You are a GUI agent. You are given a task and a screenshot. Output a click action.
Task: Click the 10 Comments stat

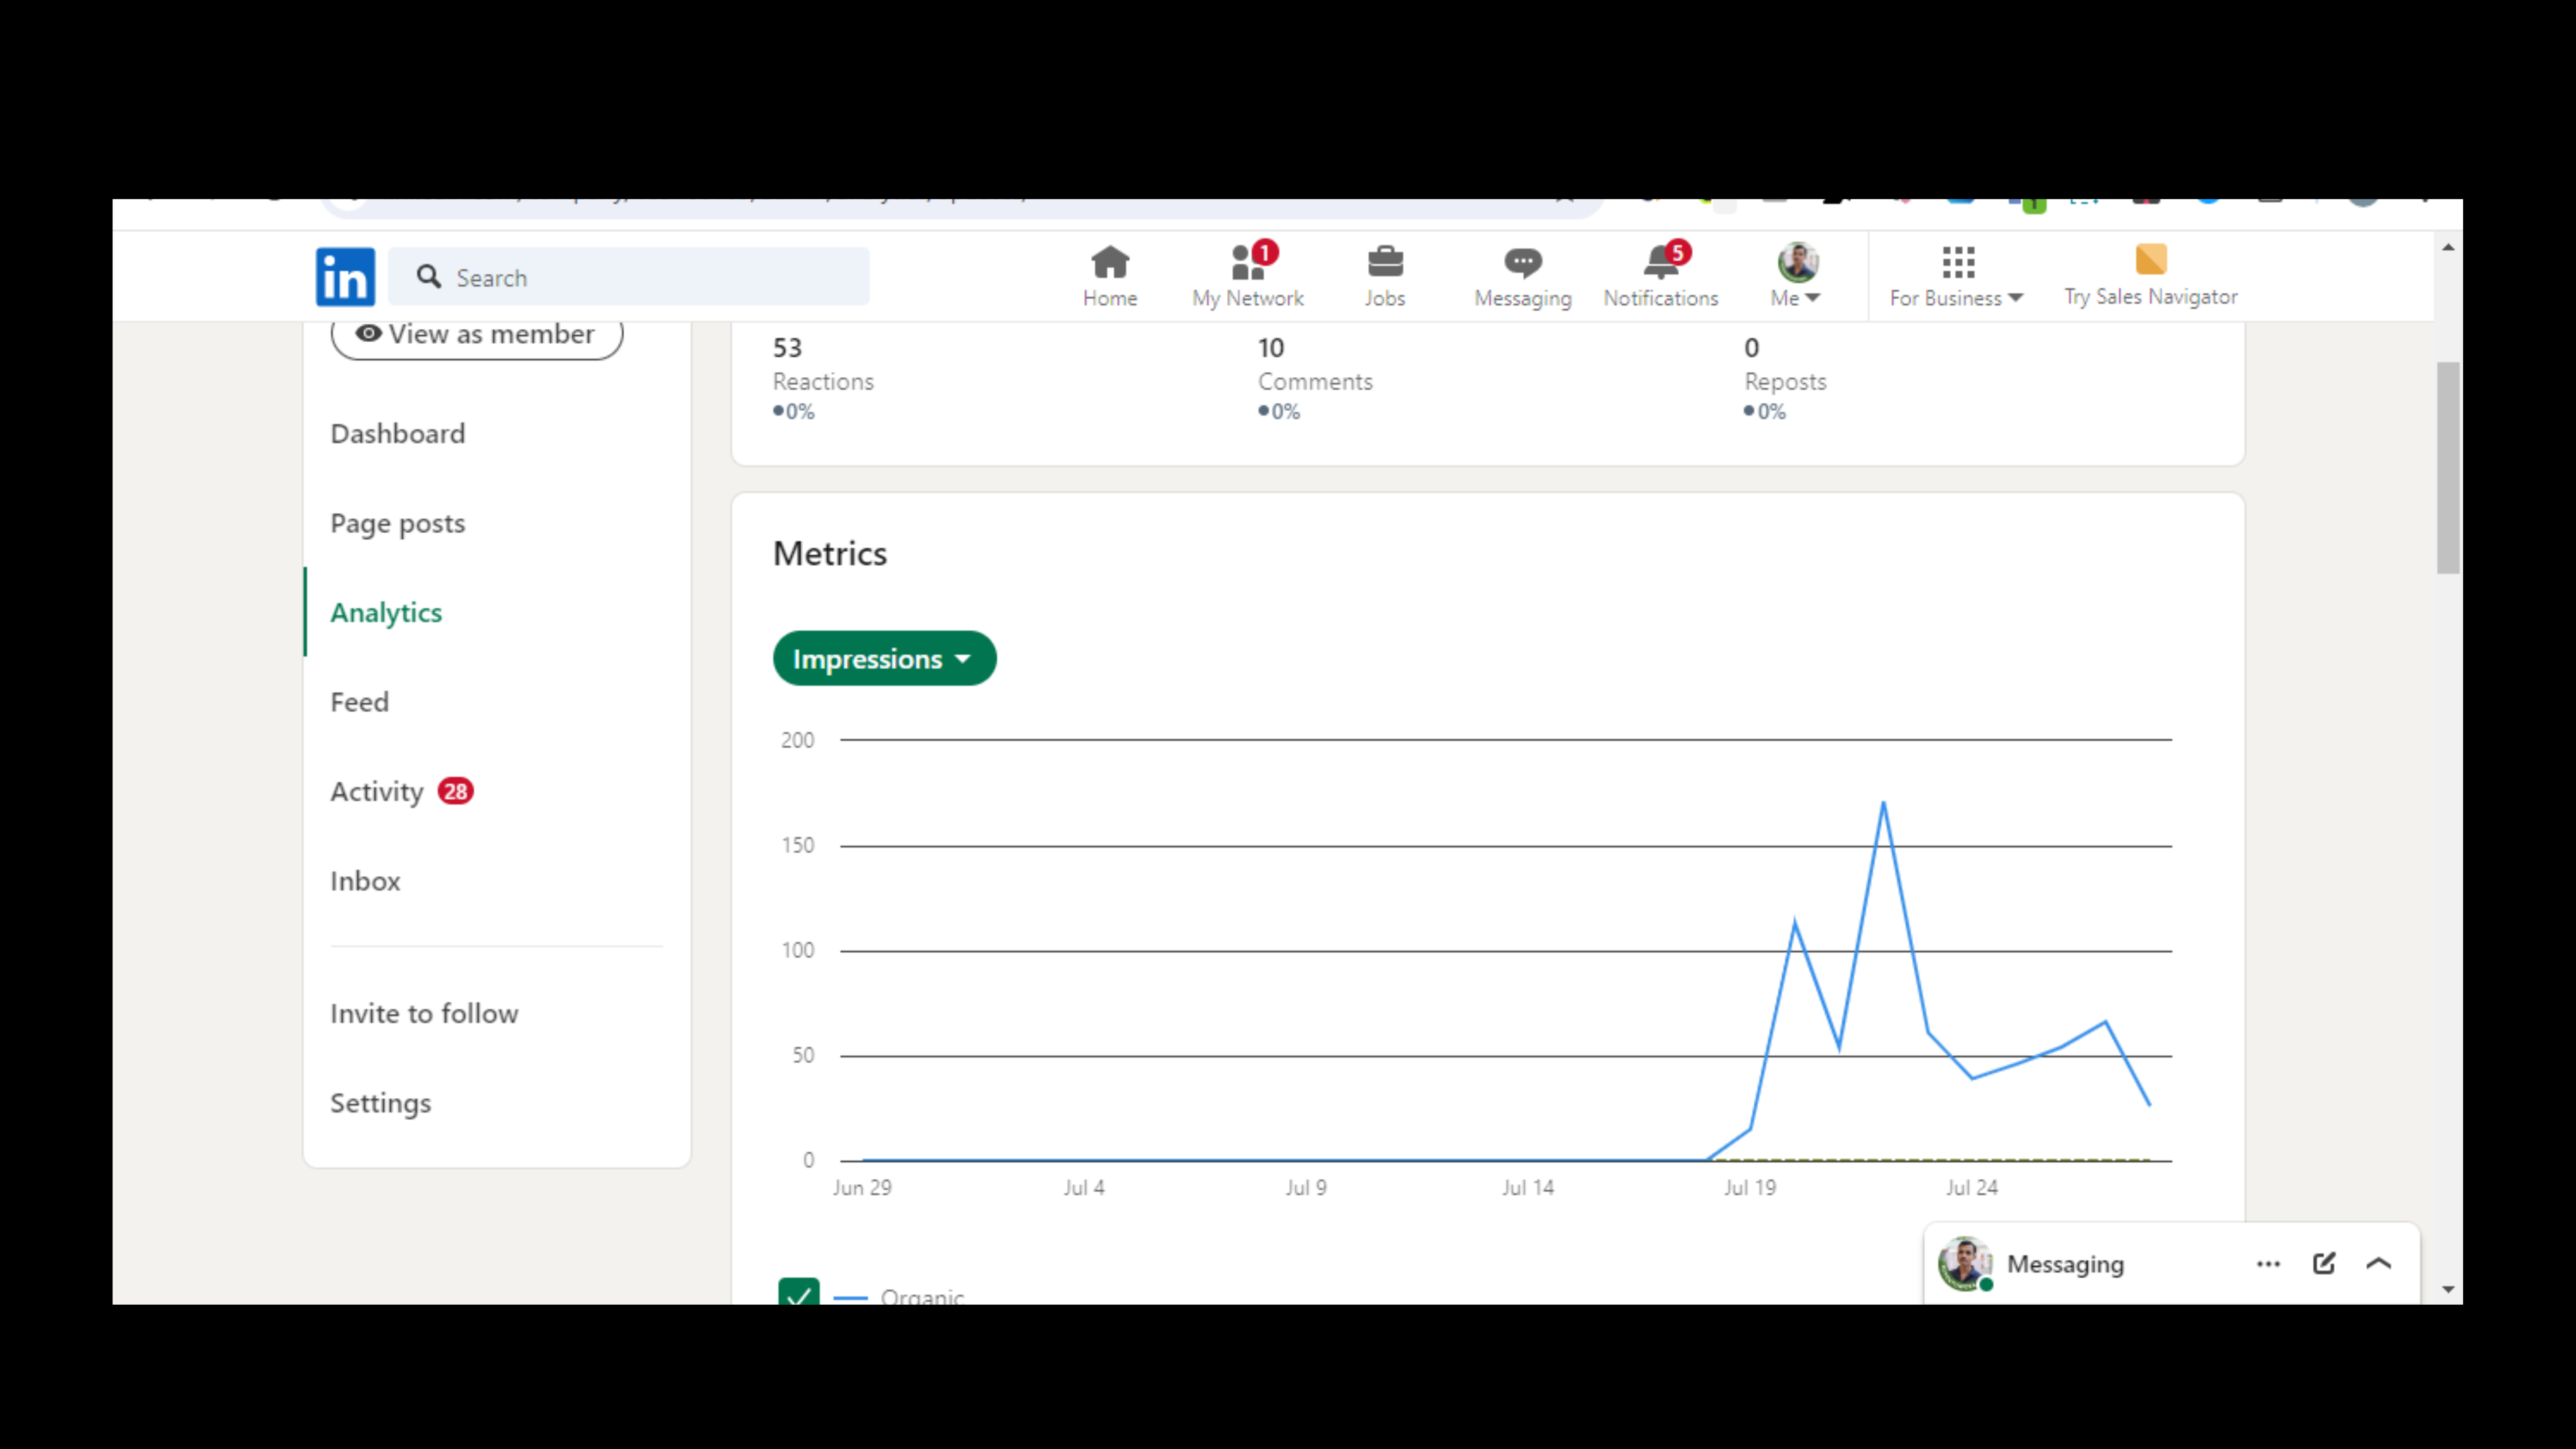click(1315, 378)
